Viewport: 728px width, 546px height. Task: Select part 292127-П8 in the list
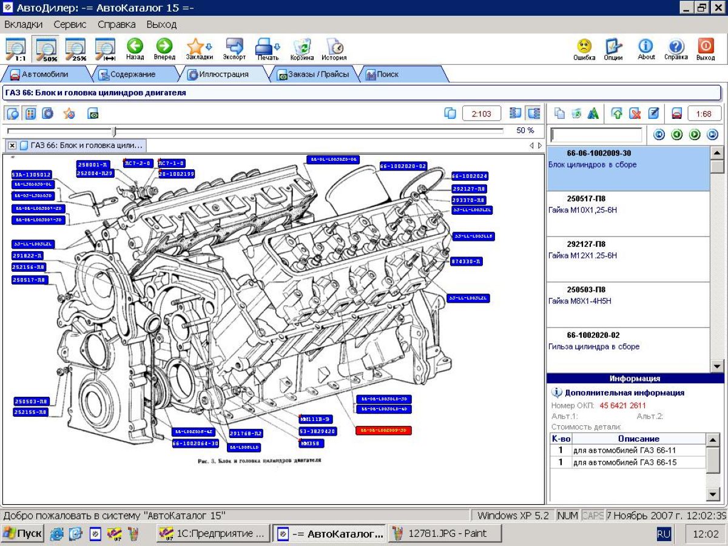(x=629, y=259)
